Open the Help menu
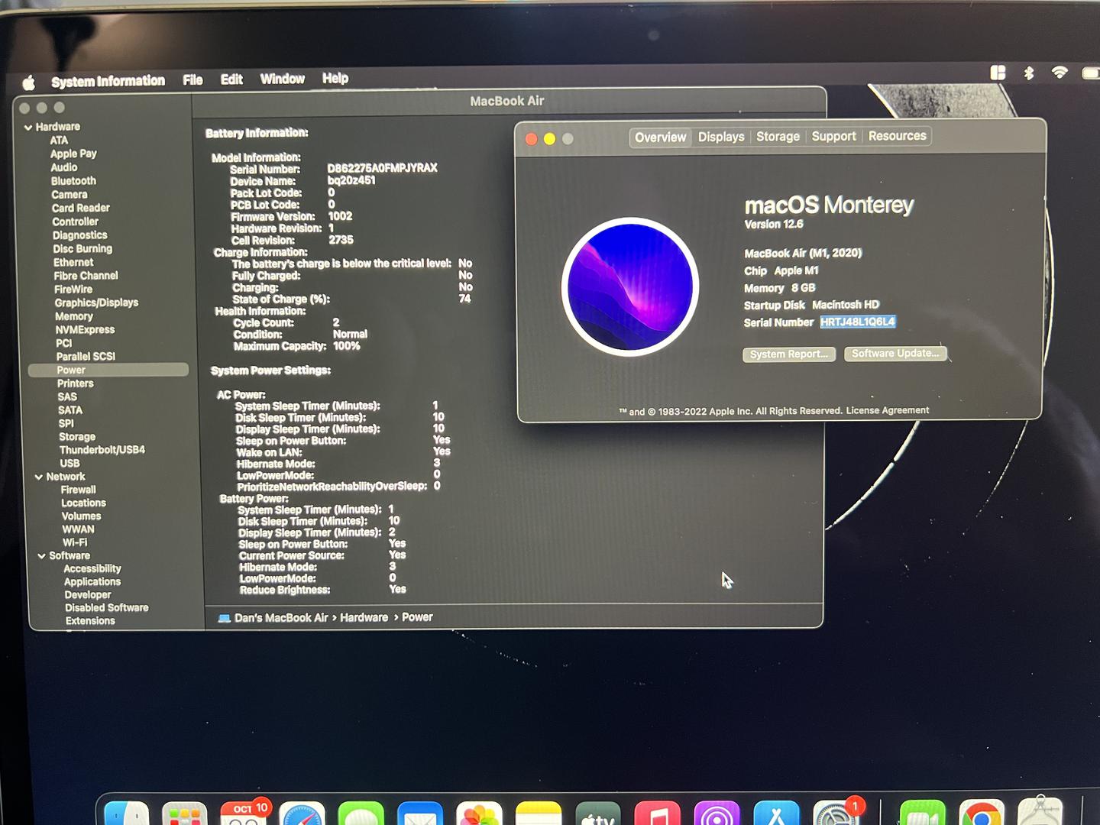Image resolution: width=1100 pixels, height=825 pixels. 335,78
